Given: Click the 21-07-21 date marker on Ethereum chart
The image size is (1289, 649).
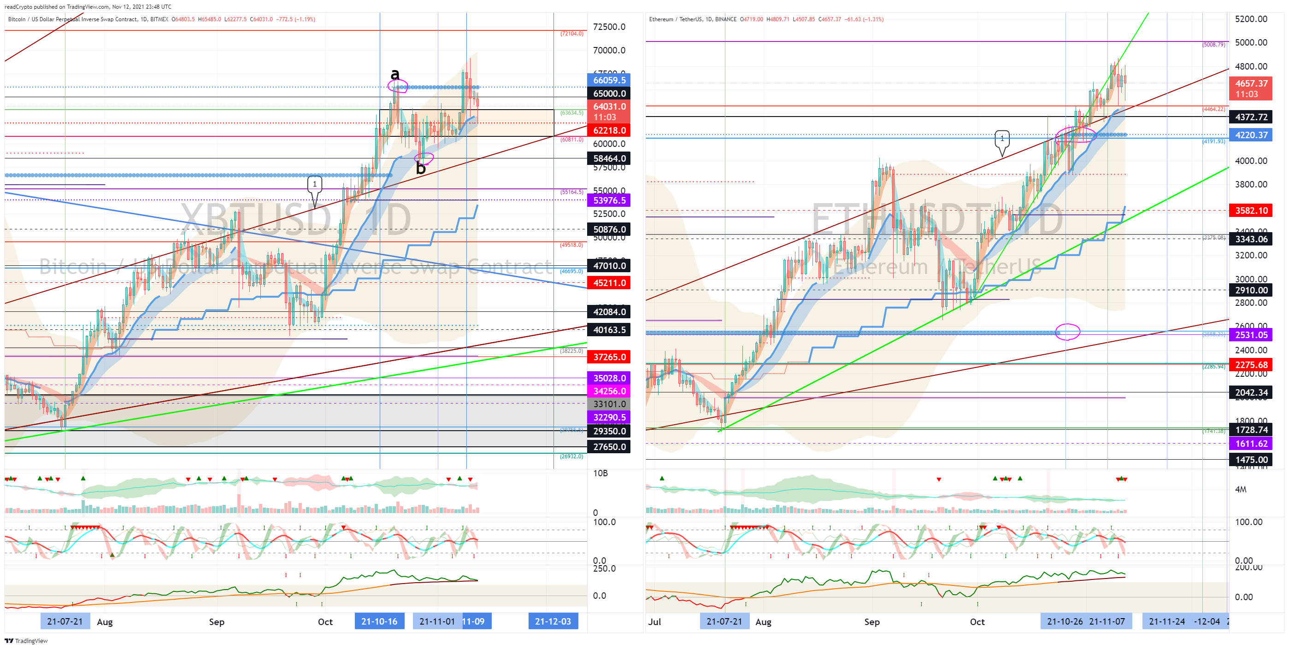Looking at the screenshot, I should coord(724,621).
